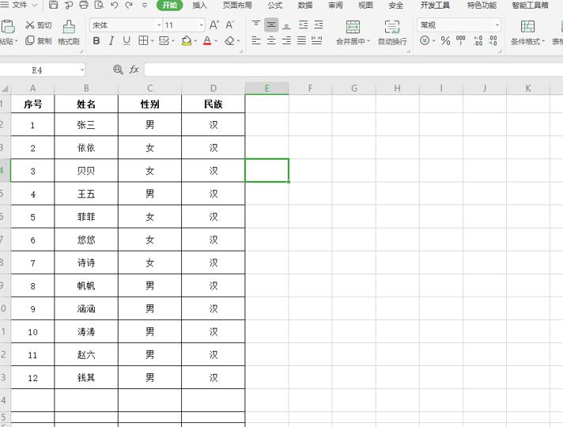Screen dimensions: 563x427
Task: Decrease font size with A- icon
Action: tap(229, 25)
